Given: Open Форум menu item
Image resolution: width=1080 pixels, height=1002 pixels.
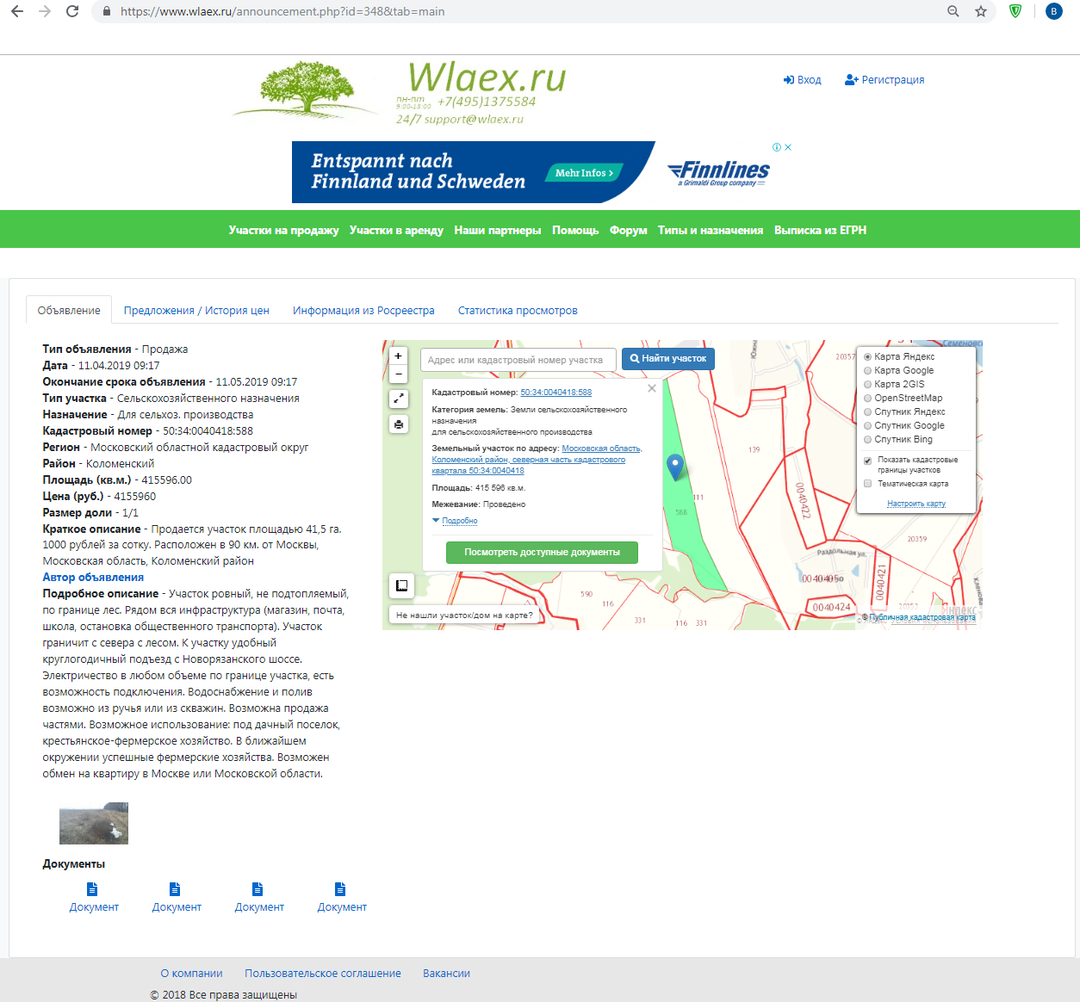Looking at the screenshot, I should click(x=629, y=230).
